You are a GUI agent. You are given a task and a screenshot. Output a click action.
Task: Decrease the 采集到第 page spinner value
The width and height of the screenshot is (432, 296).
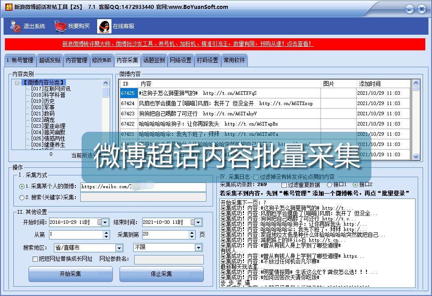coord(192,237)
